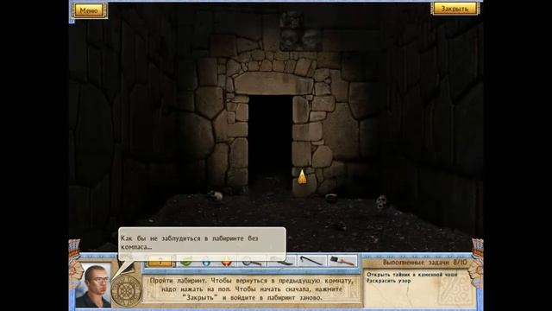The image size is (552, 311).
Task: Click the yellow forward arrow at doorway
Action: pyautogui.click(x=302, y=177)
